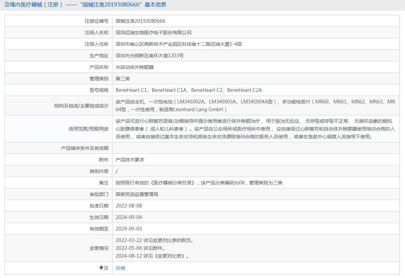This screenshot has width=405, height=278.
Task: Select registrant name 深圳迈瑞生物医疗电子股份有限公司
Action: click(x=154, y=33)
